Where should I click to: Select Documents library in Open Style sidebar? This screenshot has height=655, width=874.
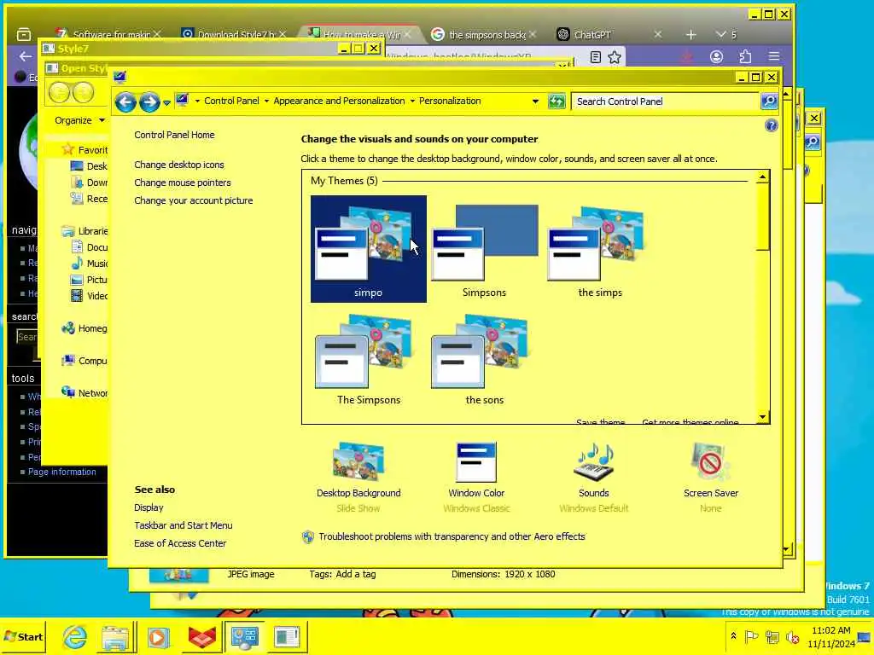point(89,246)
